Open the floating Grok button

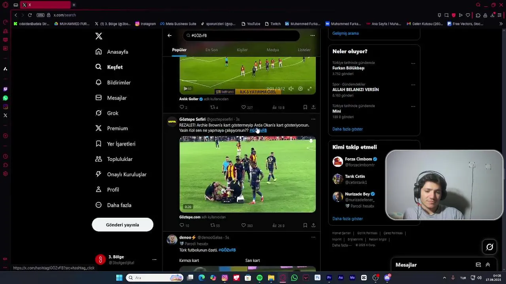pyautogui.click(x=489, y=247)
